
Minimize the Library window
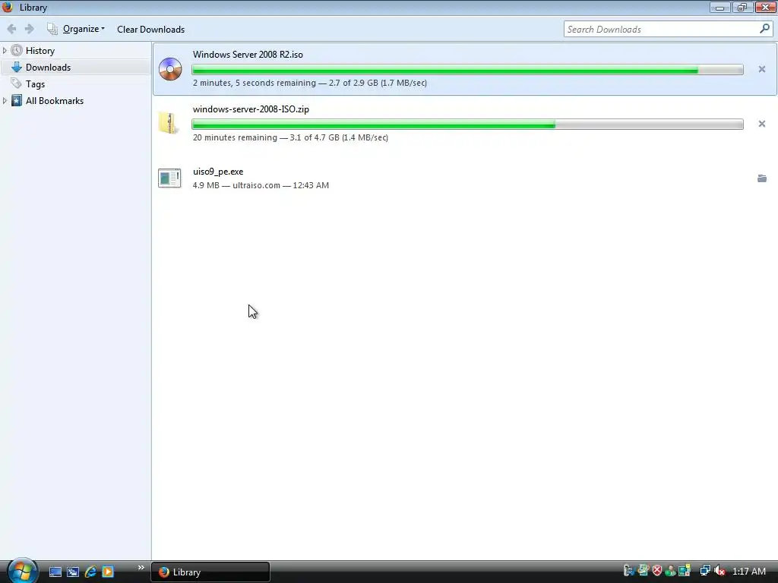pyautogui.click(x=719, y=8)
